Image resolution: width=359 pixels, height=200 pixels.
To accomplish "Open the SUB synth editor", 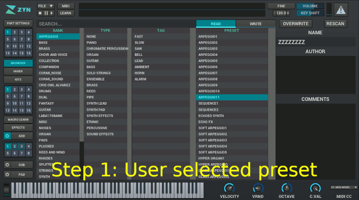I will [22, 165].
